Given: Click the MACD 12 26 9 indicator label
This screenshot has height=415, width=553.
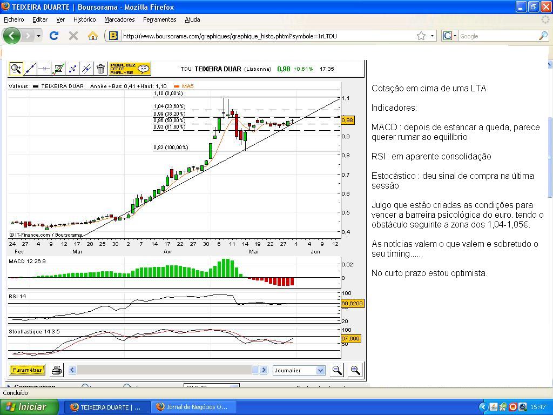Looking at the screenshot, I should [x=27, y=261].
